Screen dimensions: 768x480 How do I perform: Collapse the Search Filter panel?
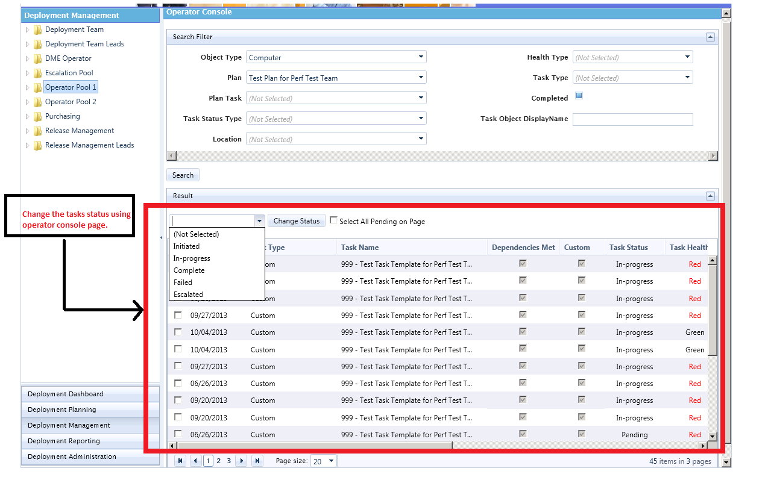coord(711,37)
